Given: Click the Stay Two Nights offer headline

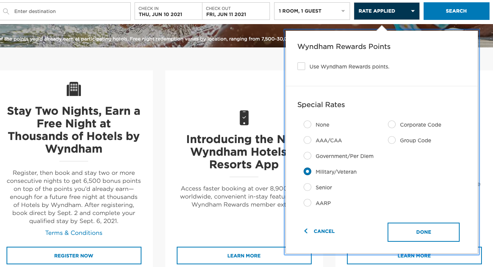Looking at the screenshot, I should [x=74, y=130].
